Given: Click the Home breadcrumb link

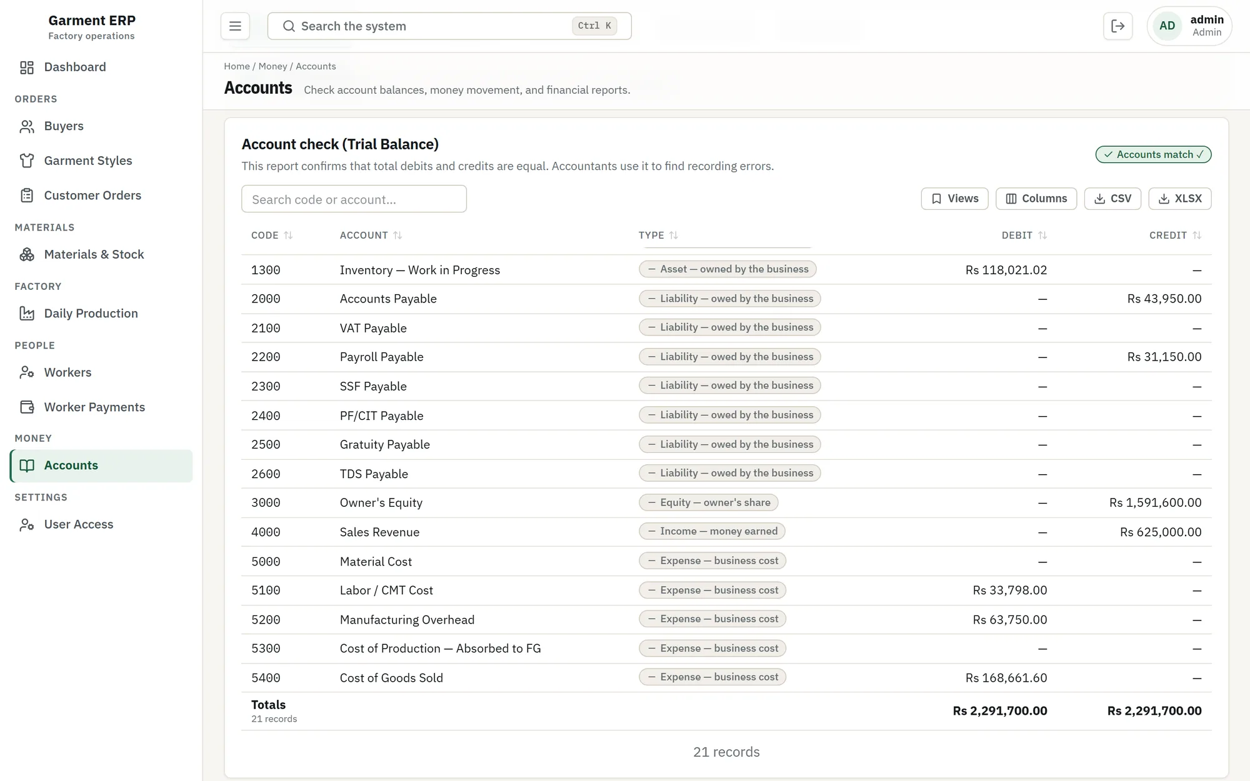Looking at the screenshot, I should [237, 66].
